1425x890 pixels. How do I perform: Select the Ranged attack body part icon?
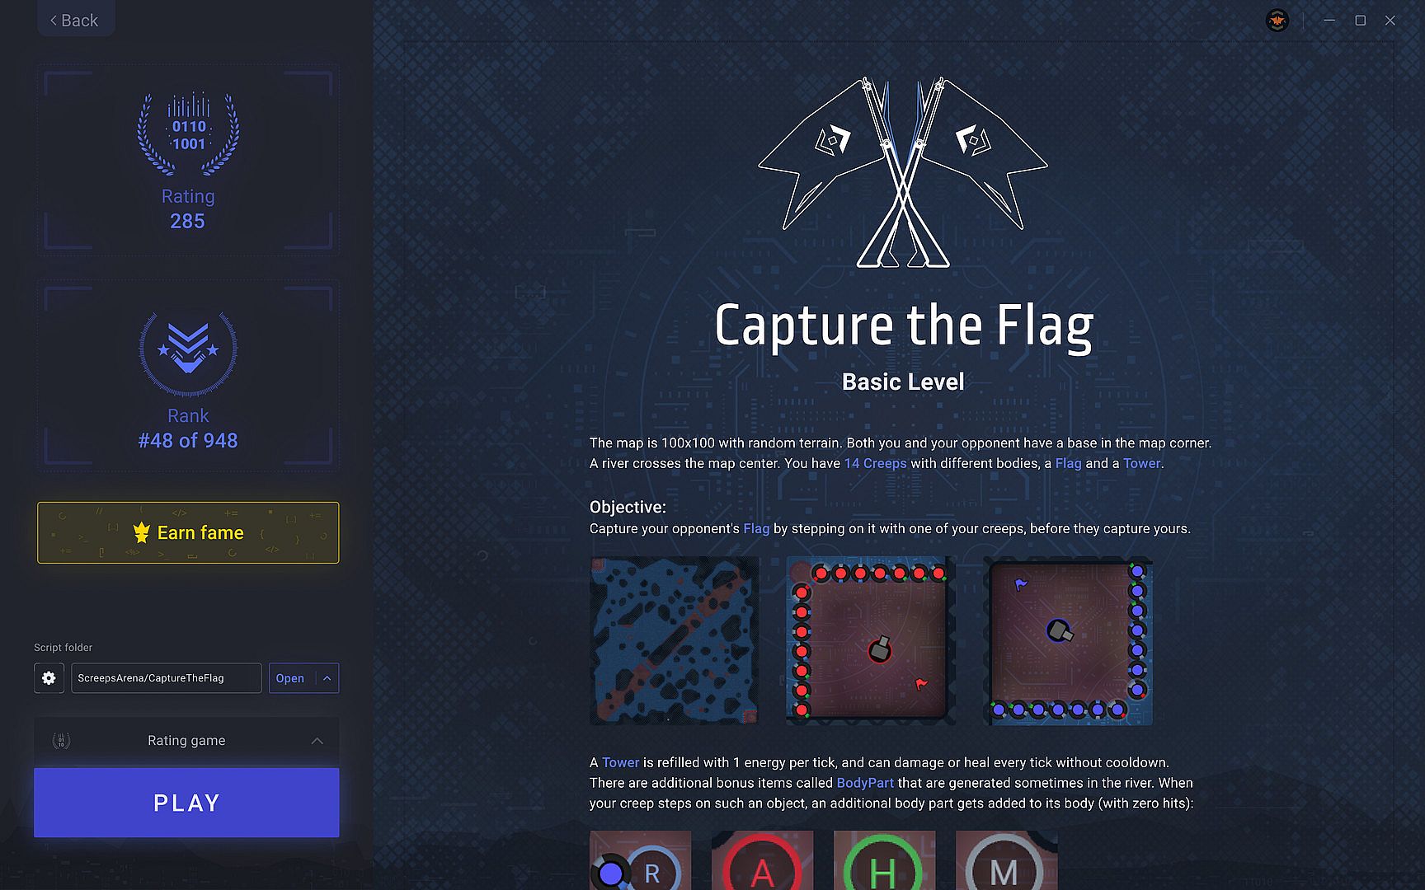point(640,860)
